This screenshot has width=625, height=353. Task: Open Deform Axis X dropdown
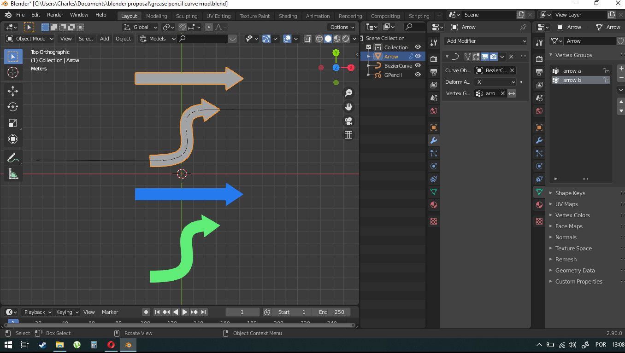coord(496,82)
